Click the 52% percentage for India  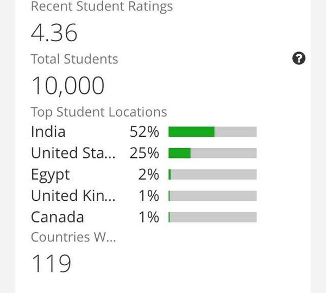pos(145,132)
